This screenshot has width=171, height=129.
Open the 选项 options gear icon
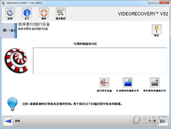(x=10, y=13)
